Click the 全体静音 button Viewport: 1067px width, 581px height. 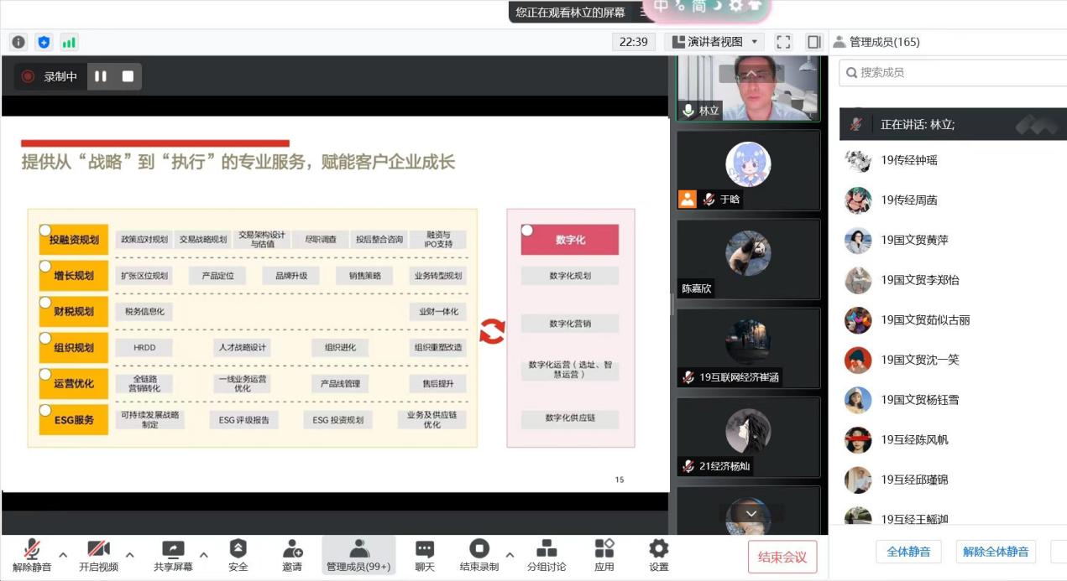click(908, 552)
